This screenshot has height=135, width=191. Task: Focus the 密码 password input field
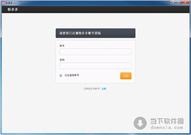[95, 66]
